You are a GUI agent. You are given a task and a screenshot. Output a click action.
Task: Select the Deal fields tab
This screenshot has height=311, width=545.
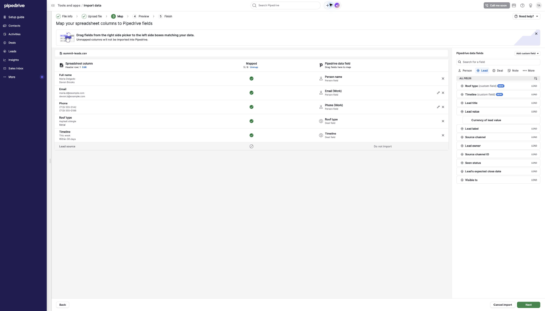(498, 71)
